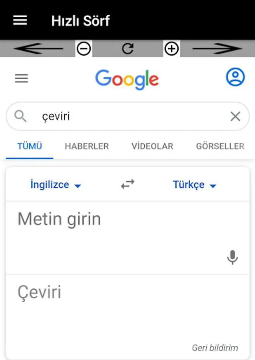
Task: Switch to the VİDEOLAR tab
Action: [x=152, y=146]
